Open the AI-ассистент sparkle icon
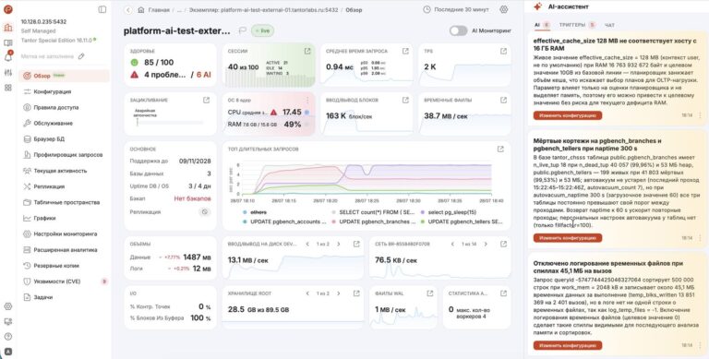The width and height of the screenshot is (709, 359). [x=537, y=6]
